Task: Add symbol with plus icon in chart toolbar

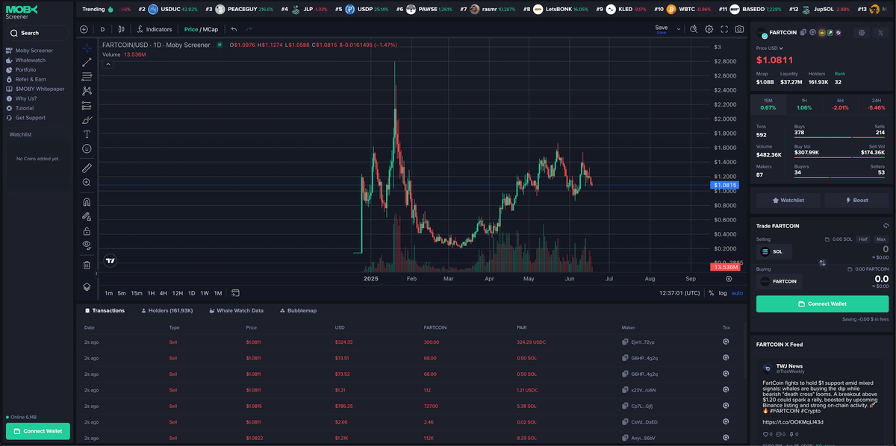Action: click(84, 29)
